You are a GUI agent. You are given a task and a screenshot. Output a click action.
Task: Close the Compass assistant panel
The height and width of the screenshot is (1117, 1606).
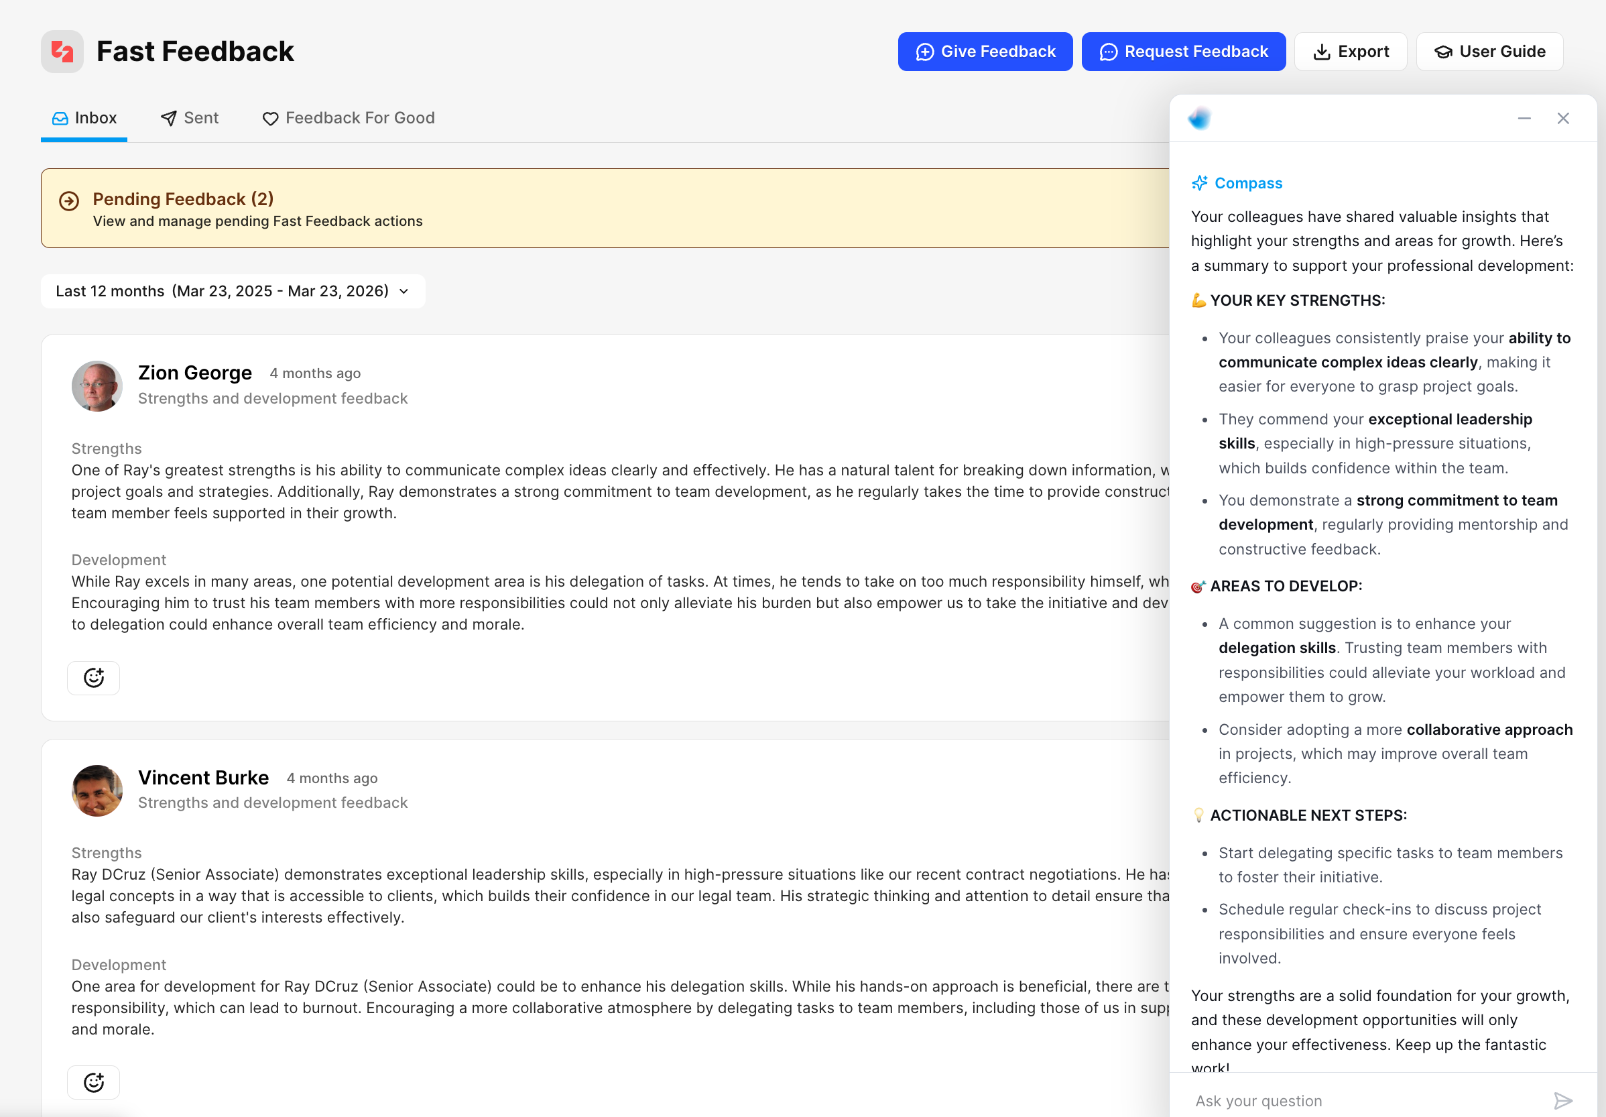click(1562, 118)
